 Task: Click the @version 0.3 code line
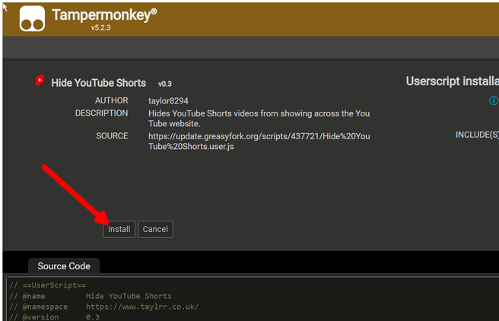54,317
